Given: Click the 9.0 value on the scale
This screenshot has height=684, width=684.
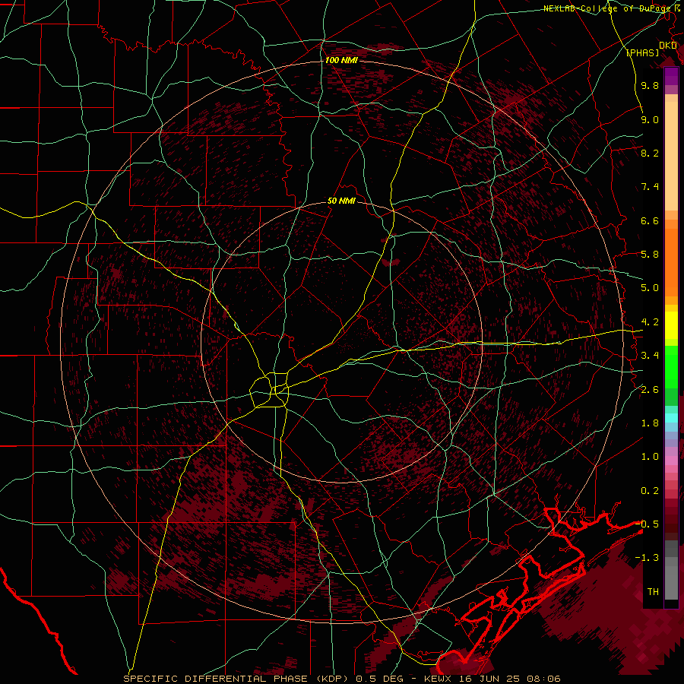Looking at the screenshot, I should tap(650, 119).
